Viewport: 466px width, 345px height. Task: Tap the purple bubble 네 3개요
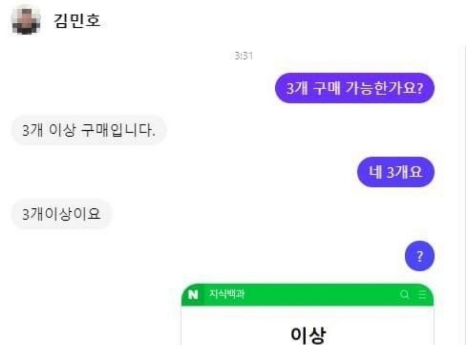coord(396,172)
